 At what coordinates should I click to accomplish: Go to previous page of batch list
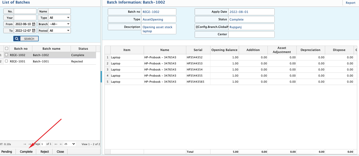pyautogui.click(x=30, y=144)
